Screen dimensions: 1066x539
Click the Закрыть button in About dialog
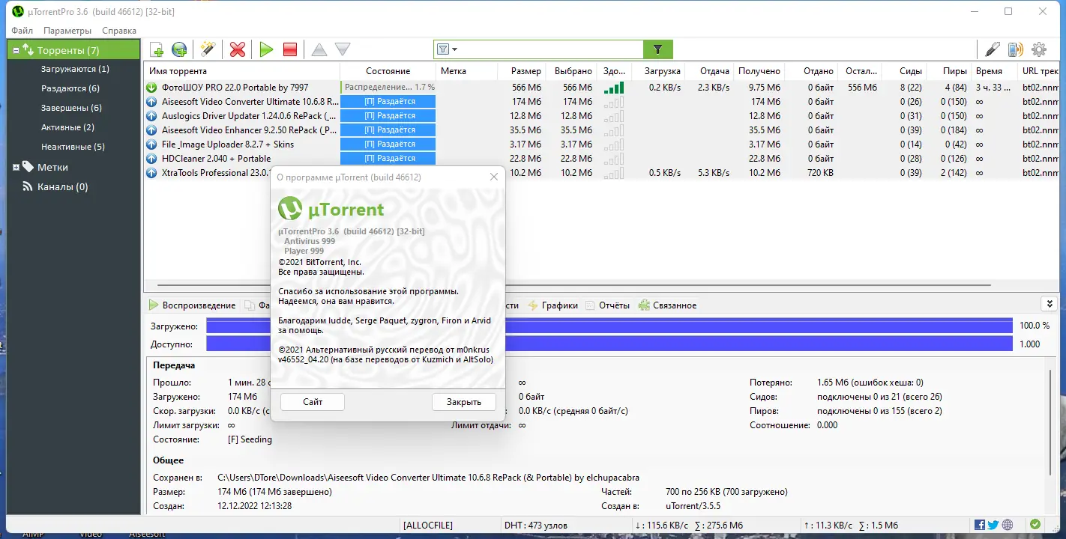pos(464,402)
